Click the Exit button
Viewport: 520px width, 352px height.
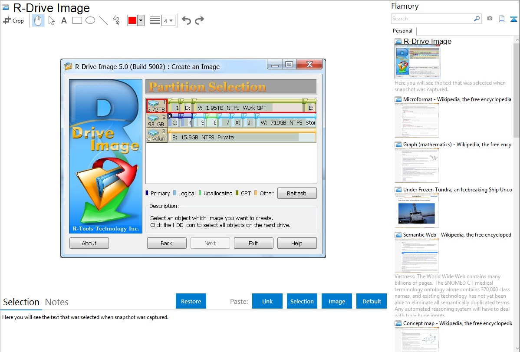(253, 243)
